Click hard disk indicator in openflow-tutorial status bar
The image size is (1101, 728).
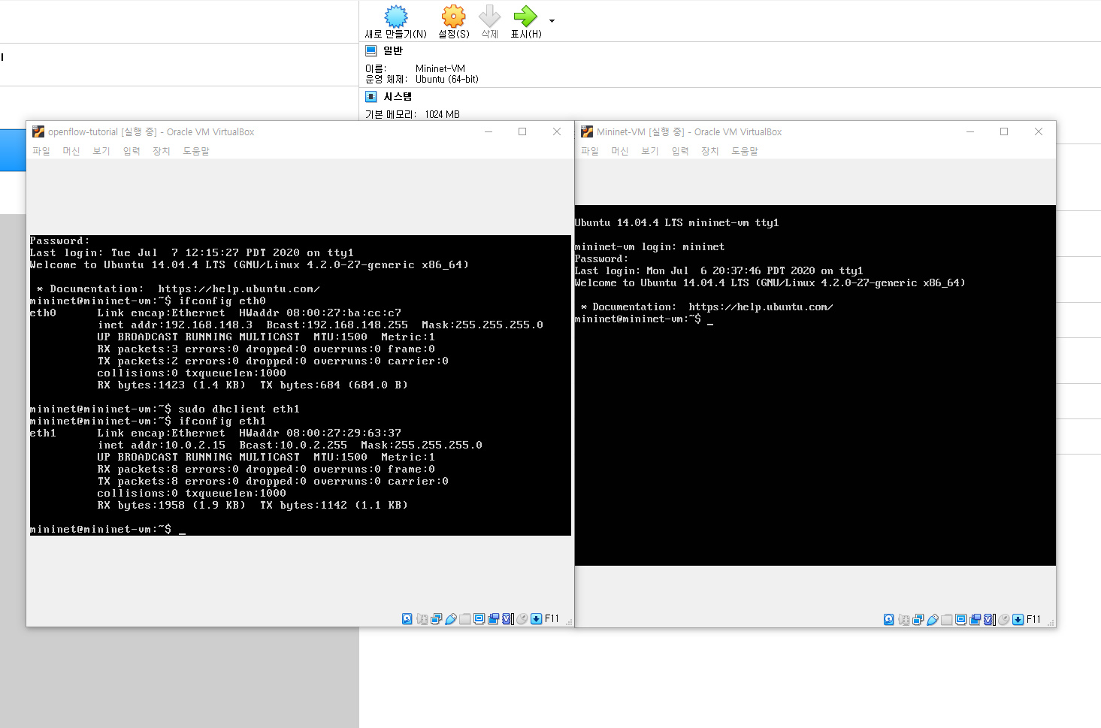click(x=407, y=619)
